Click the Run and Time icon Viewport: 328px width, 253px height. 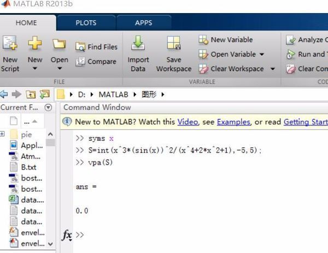pyautogui.click(x=290, y=54)
